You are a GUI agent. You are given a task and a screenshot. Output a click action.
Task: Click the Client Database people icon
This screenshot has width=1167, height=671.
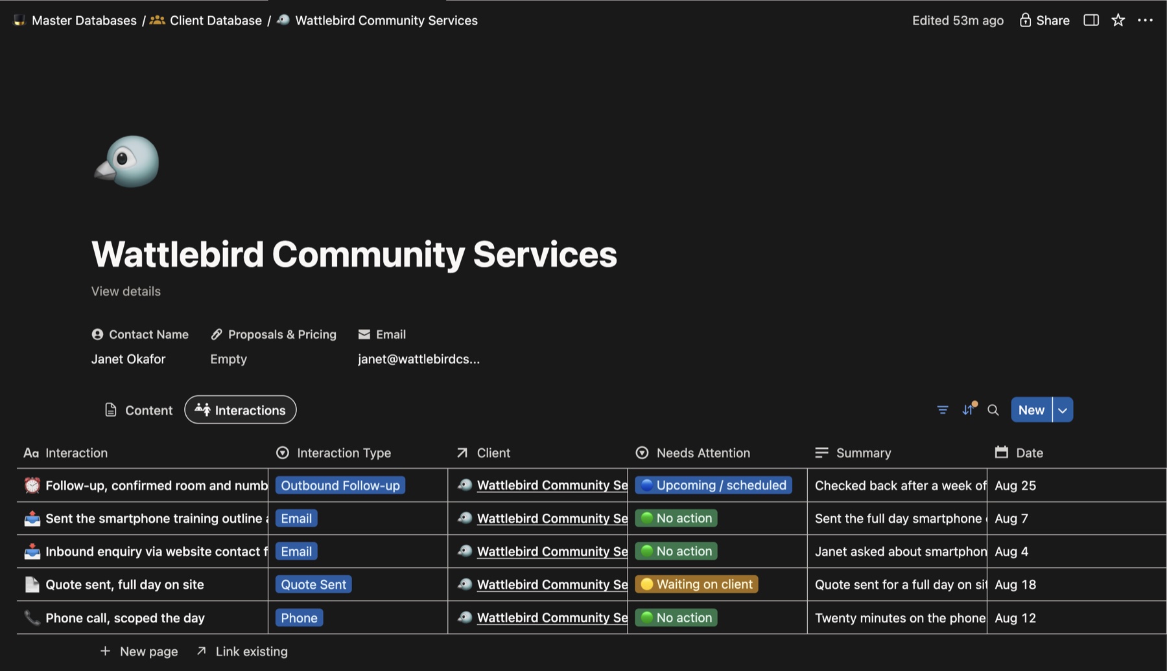(x=157, y=20)
